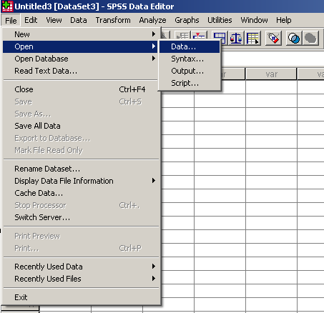Expand Recently Used Files submenu

[x=80, y=279]
